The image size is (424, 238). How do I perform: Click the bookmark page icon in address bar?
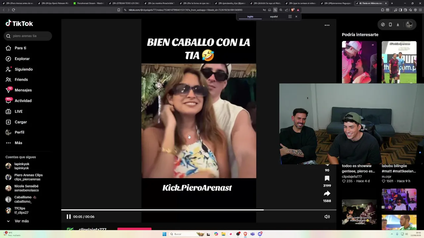[119, 10]
